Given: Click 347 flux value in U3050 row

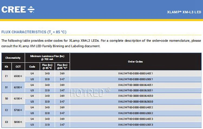Looking at the screenshot, I should 62,102.
